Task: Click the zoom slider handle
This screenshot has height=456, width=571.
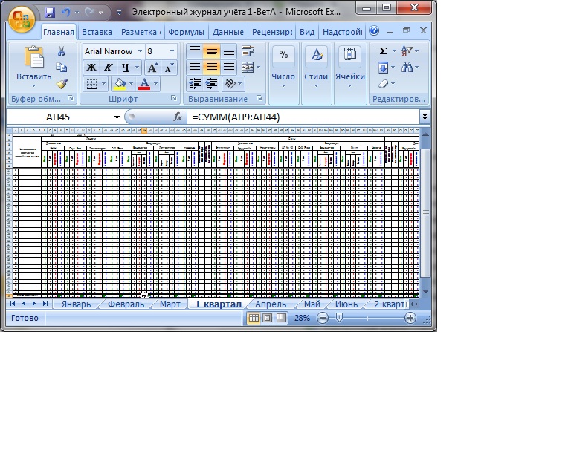Action: 340,318
